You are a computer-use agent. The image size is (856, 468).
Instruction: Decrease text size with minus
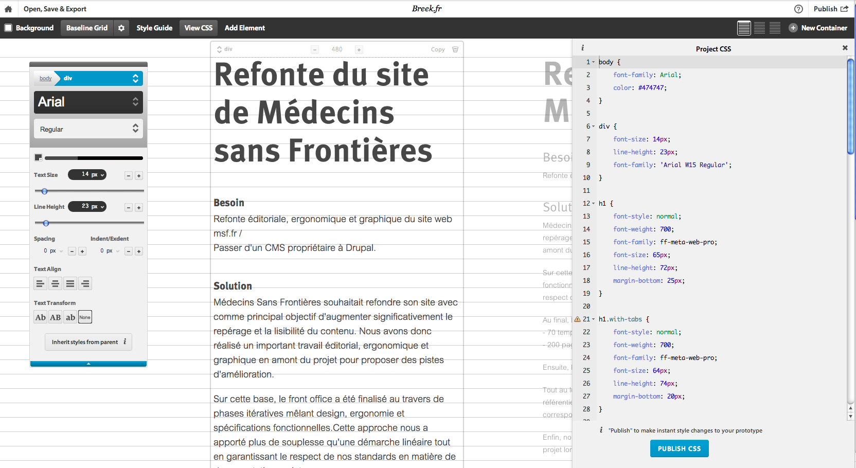(129, 176)
